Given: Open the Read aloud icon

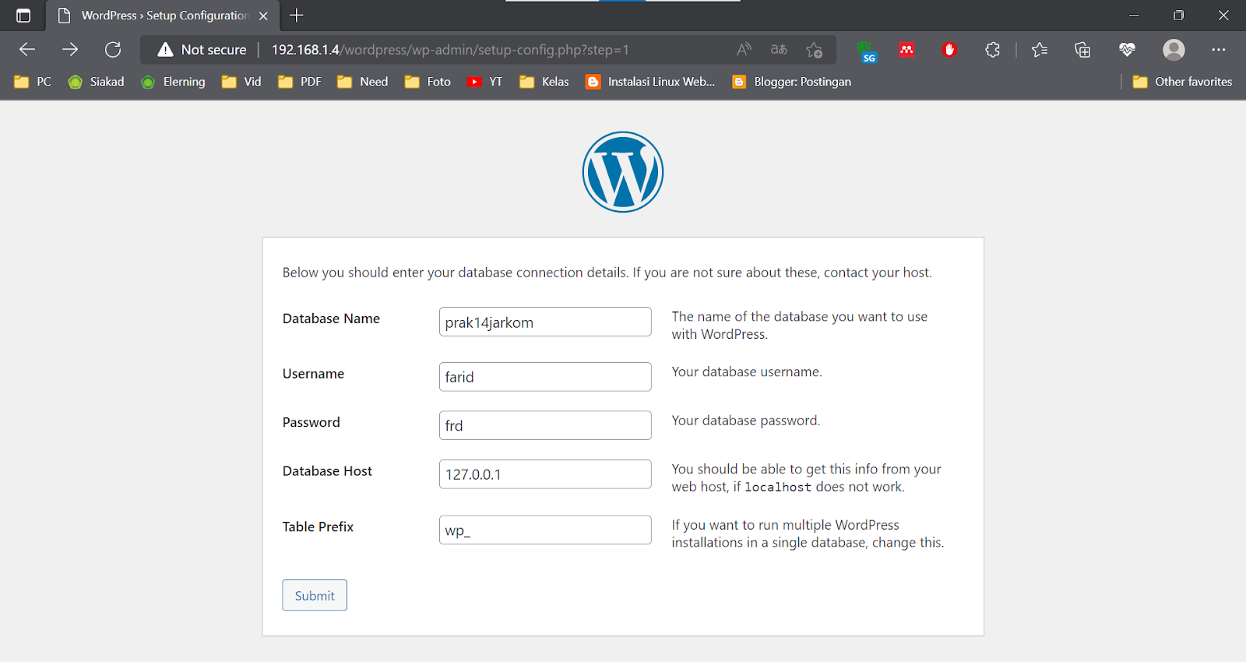Looking at the screenshot, I should pos(744,50).
